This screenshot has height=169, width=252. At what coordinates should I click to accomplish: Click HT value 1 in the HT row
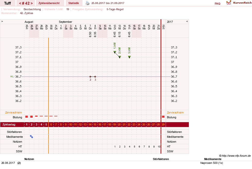click(x=115, y=146)
